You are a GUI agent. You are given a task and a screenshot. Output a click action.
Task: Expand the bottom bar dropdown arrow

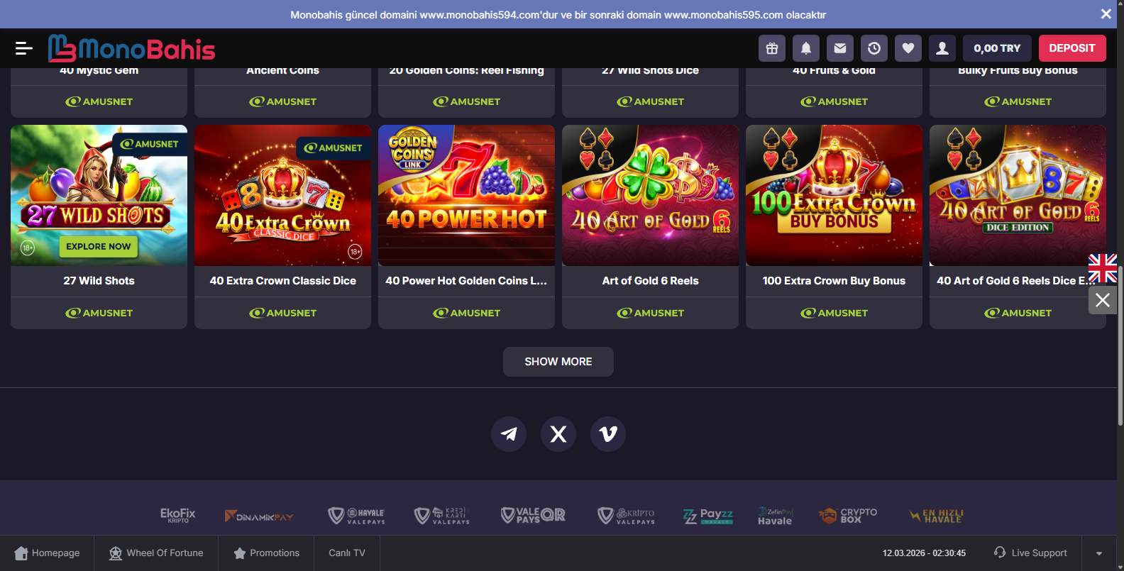click(x=1099, y=553)
